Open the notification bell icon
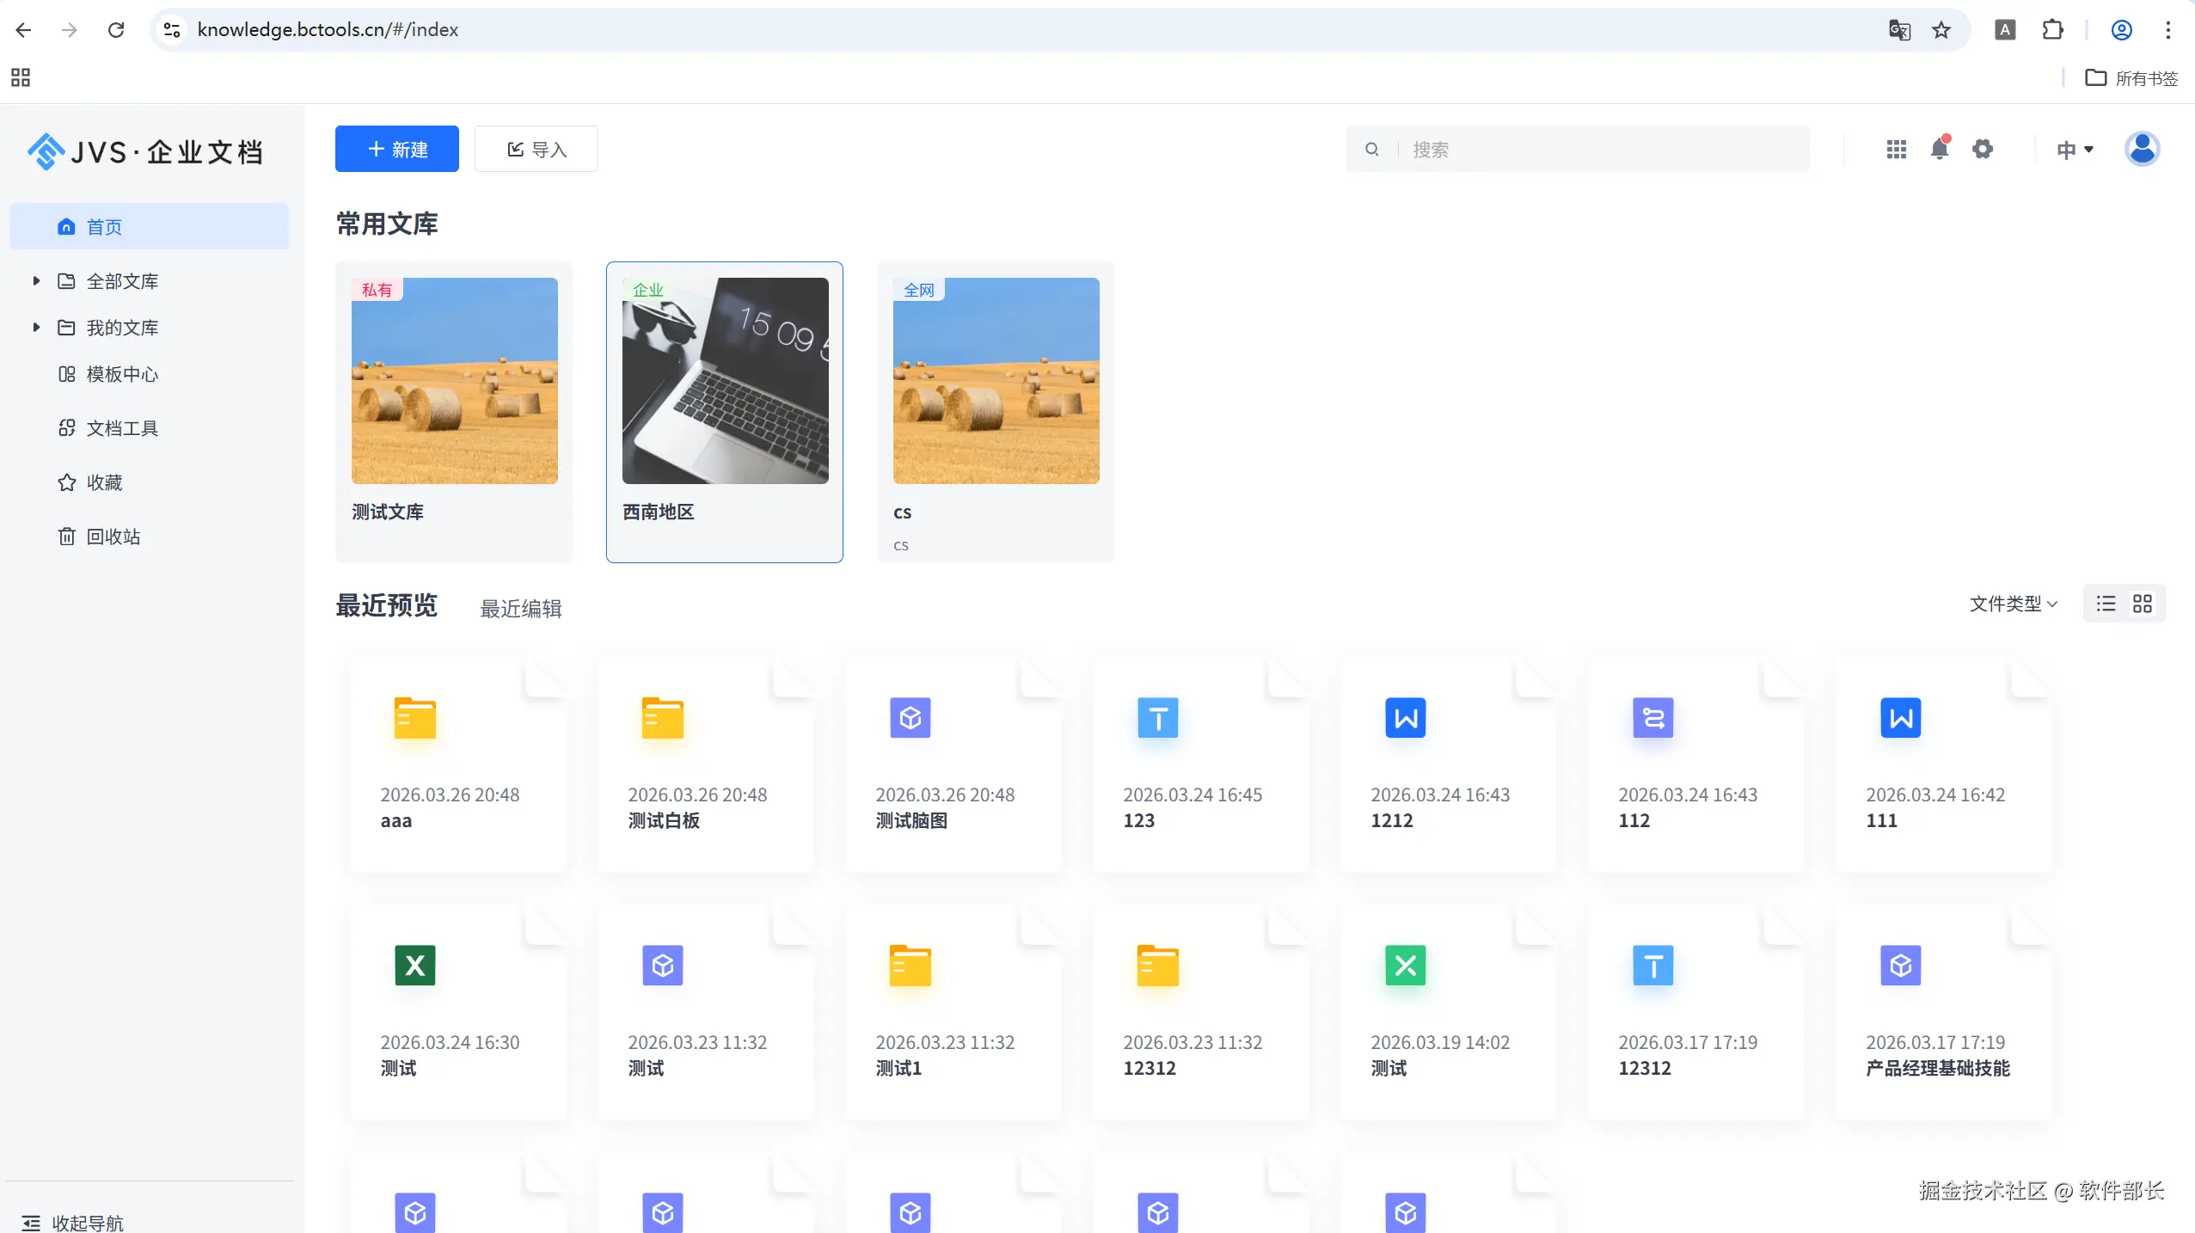This screenshot has height=1233, width=2195. click(1939, 150)
